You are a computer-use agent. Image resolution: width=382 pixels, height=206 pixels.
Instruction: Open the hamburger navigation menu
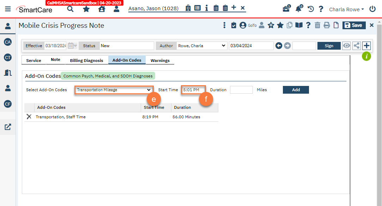[8, 9]
